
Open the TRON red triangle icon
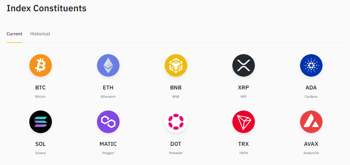(x=244, y=122)
